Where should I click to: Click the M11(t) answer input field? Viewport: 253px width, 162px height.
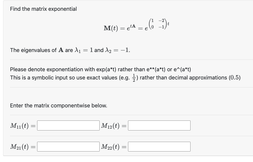point(68,125)
